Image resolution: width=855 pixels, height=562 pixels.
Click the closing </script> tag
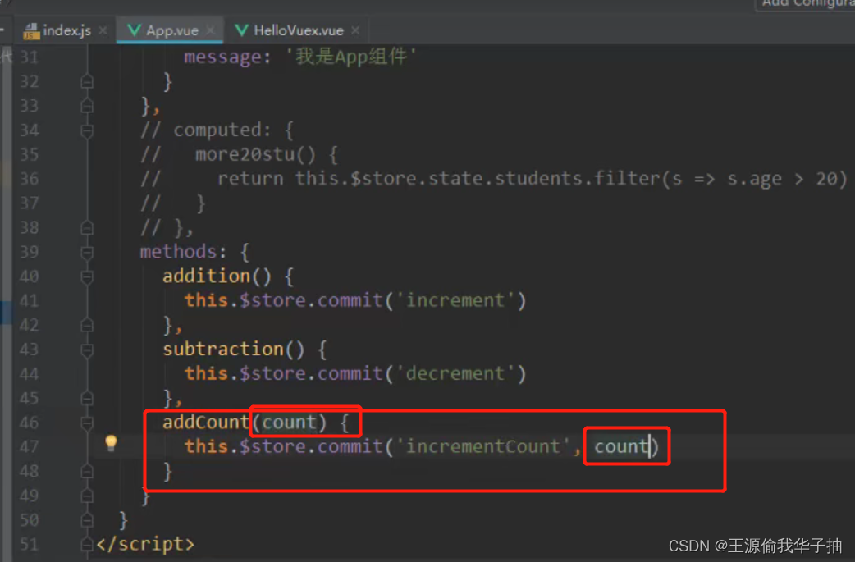tap(145, 545)
